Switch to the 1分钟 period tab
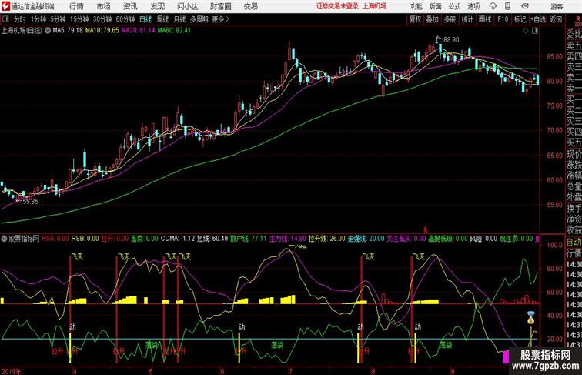 point(38,19)
